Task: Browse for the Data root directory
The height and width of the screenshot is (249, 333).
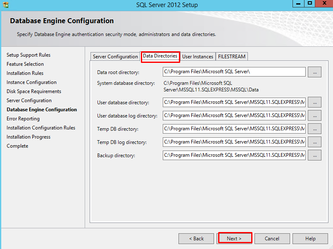Action: (314, 72)
